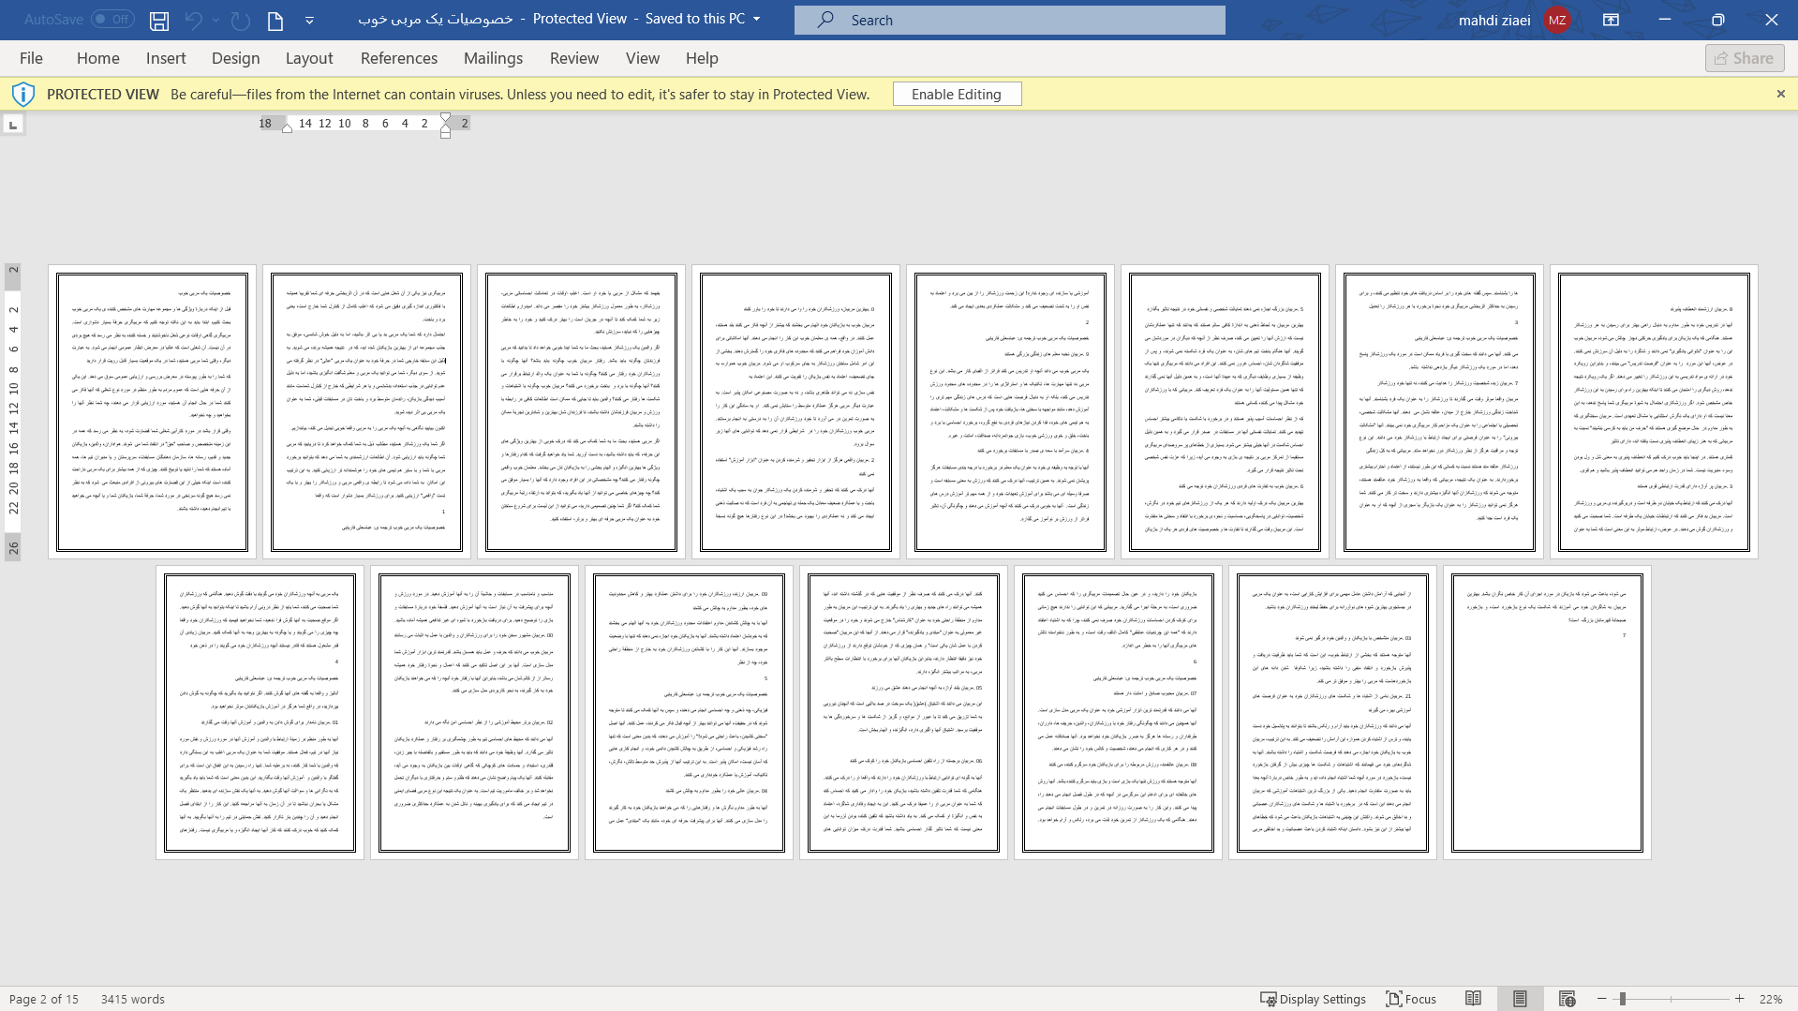Open the Customize Quick Access Toolbar arrow
Image resolution: width=1798 pixels, height=1011 pixels.
pos(309,20)
